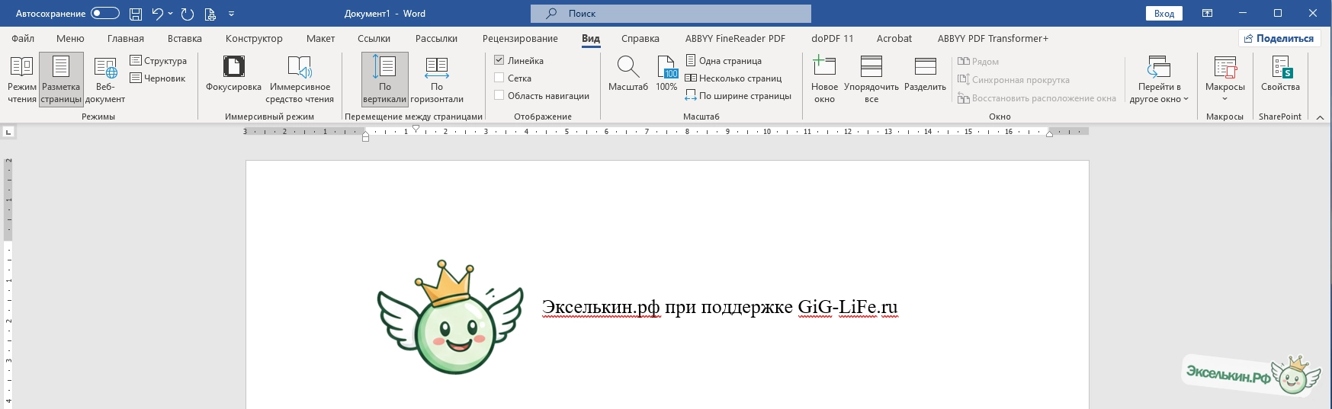Click the Save icon in title bar
1332x409 pixels.
tap(136, 14)
